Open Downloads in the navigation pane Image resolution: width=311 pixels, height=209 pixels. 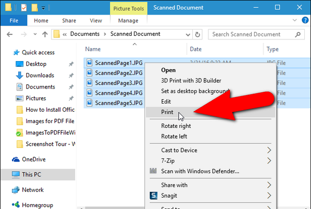click(35, 76)
